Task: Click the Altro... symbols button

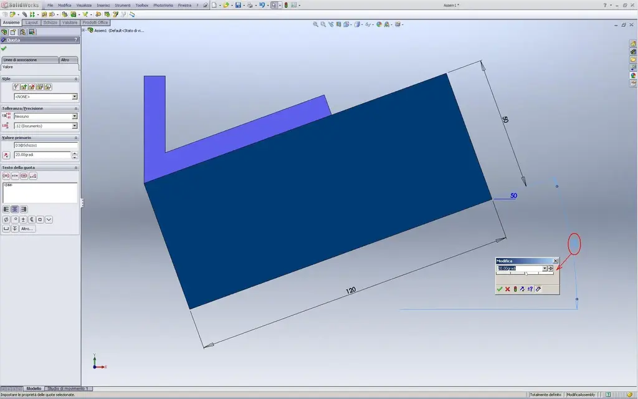Action: (27, 229)
